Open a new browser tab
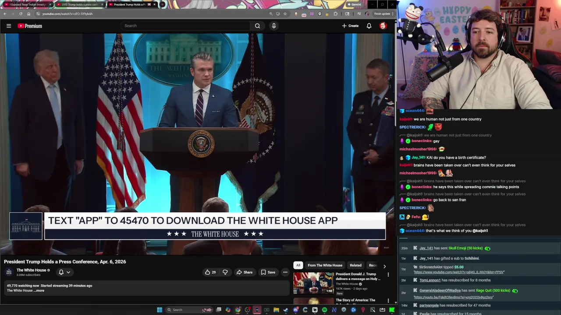Screen dimensions: 561x315 tap(163, 4)
